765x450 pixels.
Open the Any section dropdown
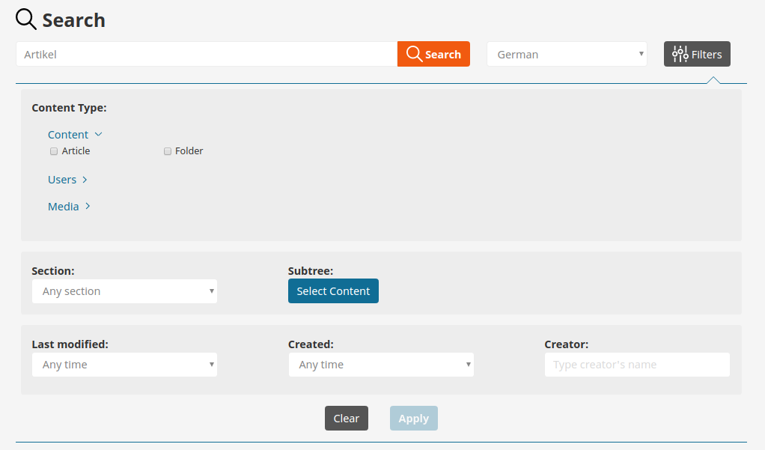[124, 291]
